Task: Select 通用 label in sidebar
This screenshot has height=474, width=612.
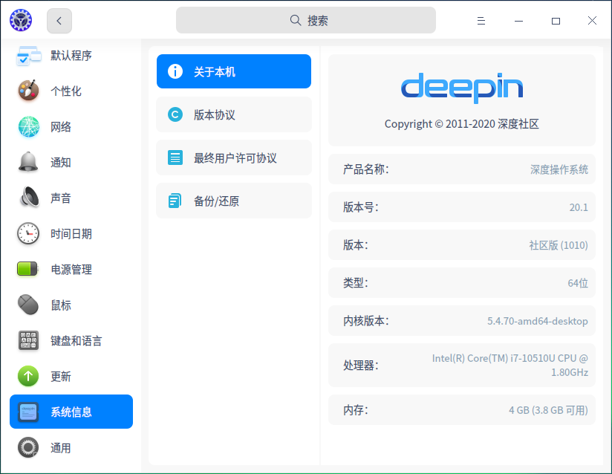Action: click(61, 448)
